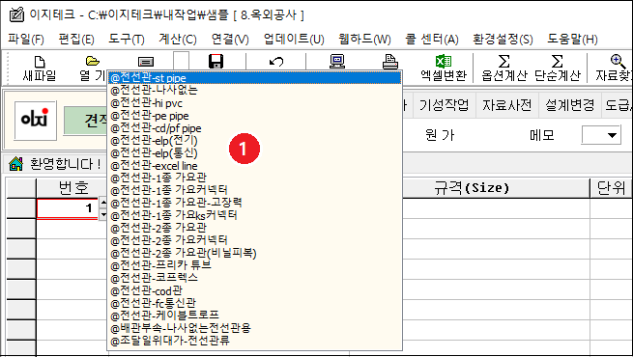Image resolution: width=633 pixels, height=357 pixels.
Task: Click the 번호 cell containing 1
Action: point(67,208)
